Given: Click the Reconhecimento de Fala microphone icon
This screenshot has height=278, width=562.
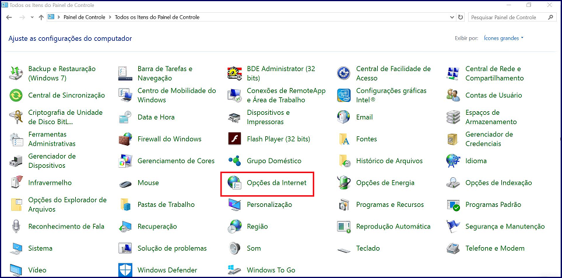Looking at the screenshot, I should point(16,226).
